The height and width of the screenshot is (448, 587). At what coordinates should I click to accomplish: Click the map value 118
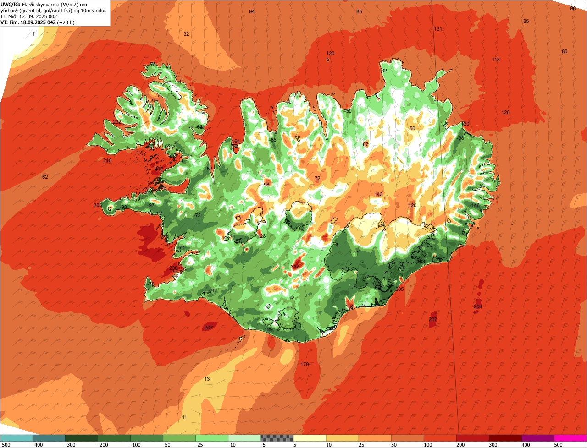point(496,60)
